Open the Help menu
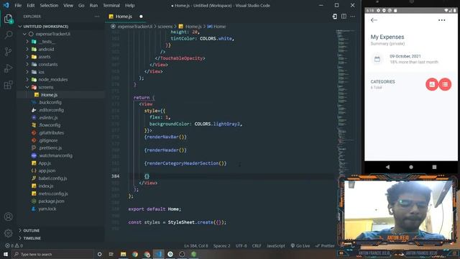This screenshot has width=460, height=259. click(x=129, y=5)
